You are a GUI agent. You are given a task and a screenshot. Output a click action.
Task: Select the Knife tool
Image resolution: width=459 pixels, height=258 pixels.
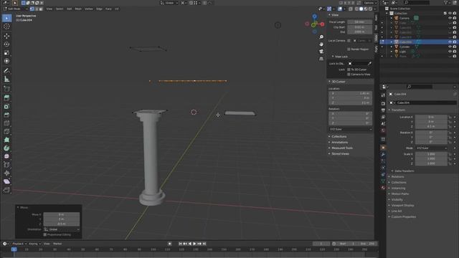coord(6,131)
